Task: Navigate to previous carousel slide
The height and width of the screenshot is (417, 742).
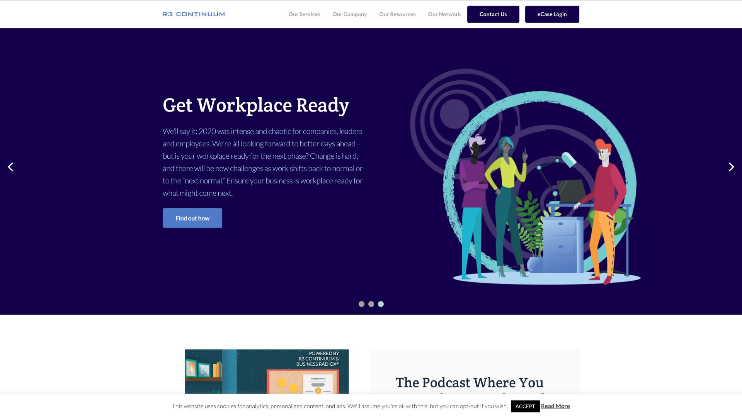Action: (10, 166)
